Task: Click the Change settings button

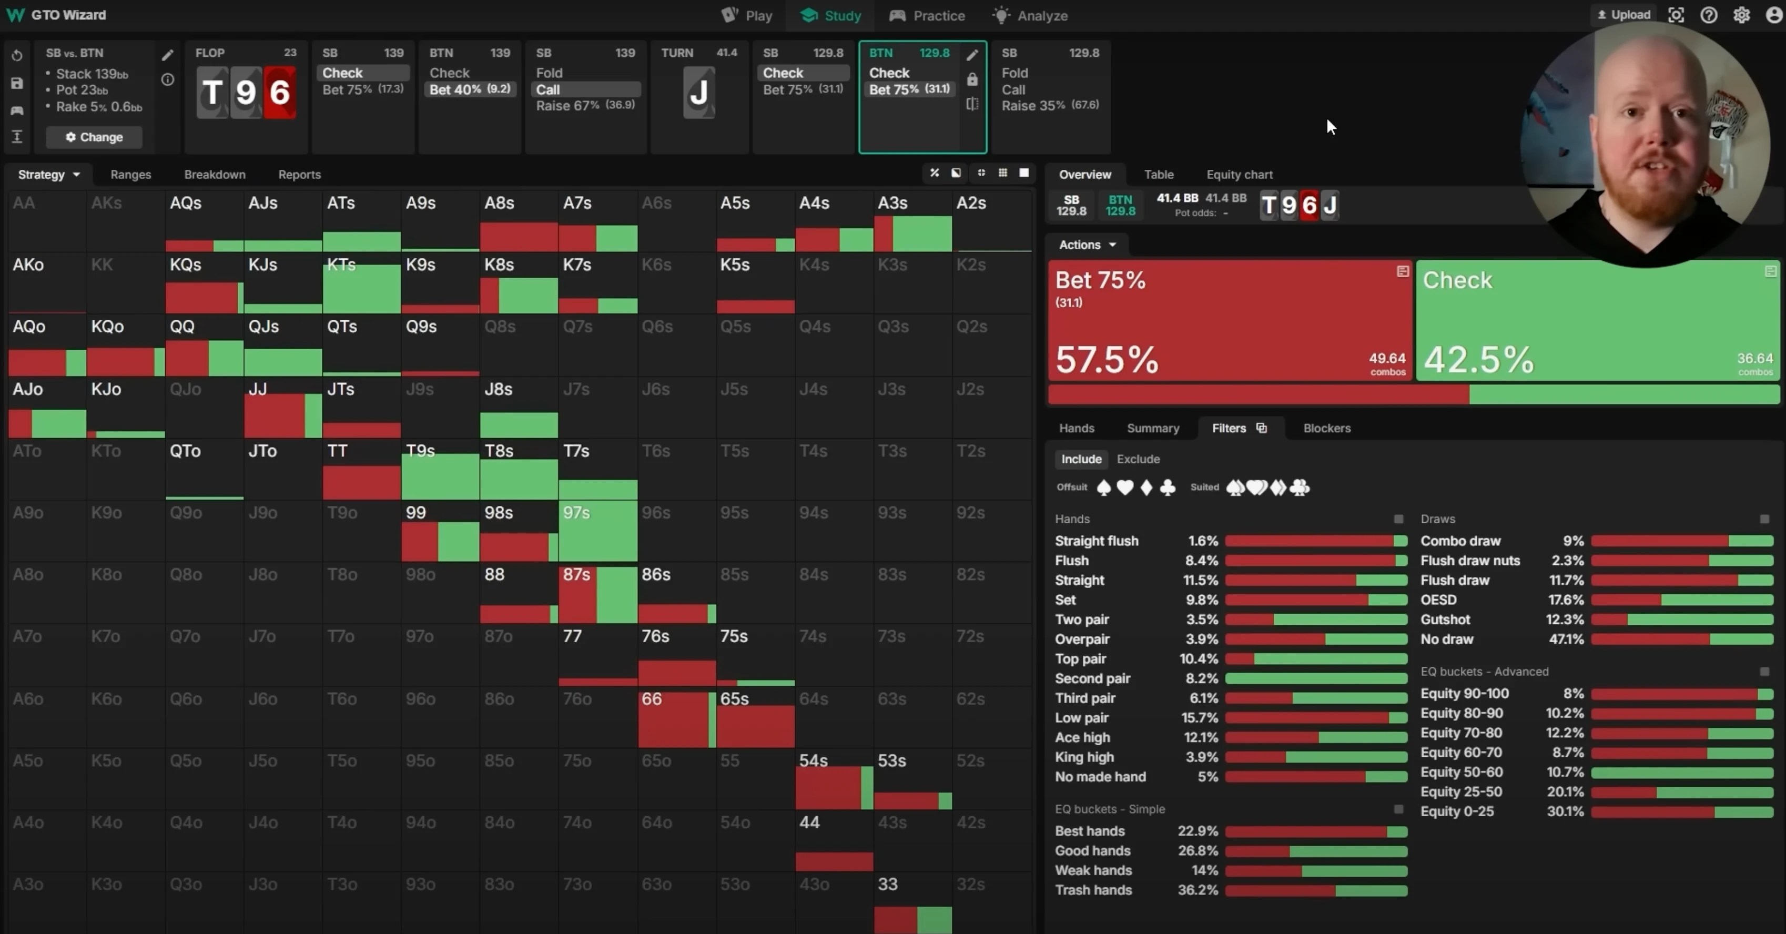Action: tap(94, 137)
